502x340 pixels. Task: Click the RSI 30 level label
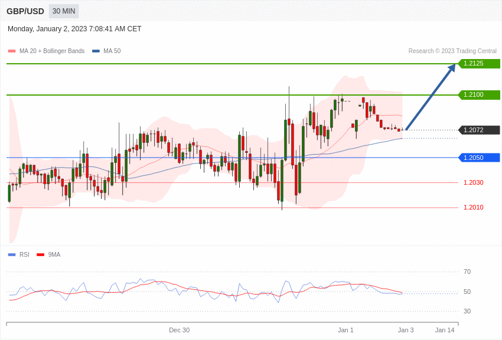click(x=467, y=311)
